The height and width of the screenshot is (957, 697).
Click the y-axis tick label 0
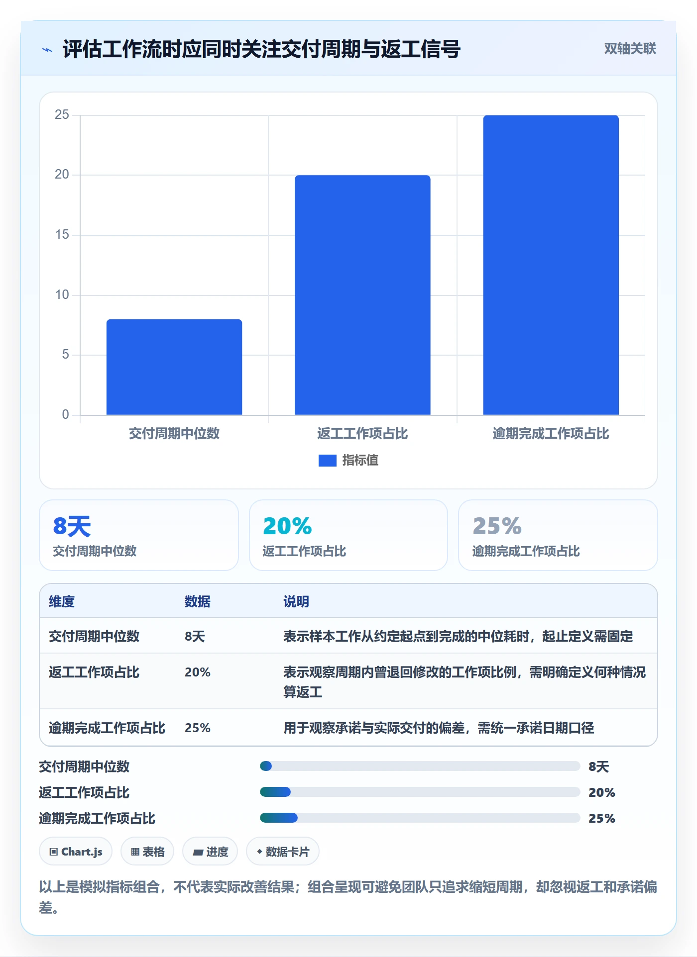65,415
